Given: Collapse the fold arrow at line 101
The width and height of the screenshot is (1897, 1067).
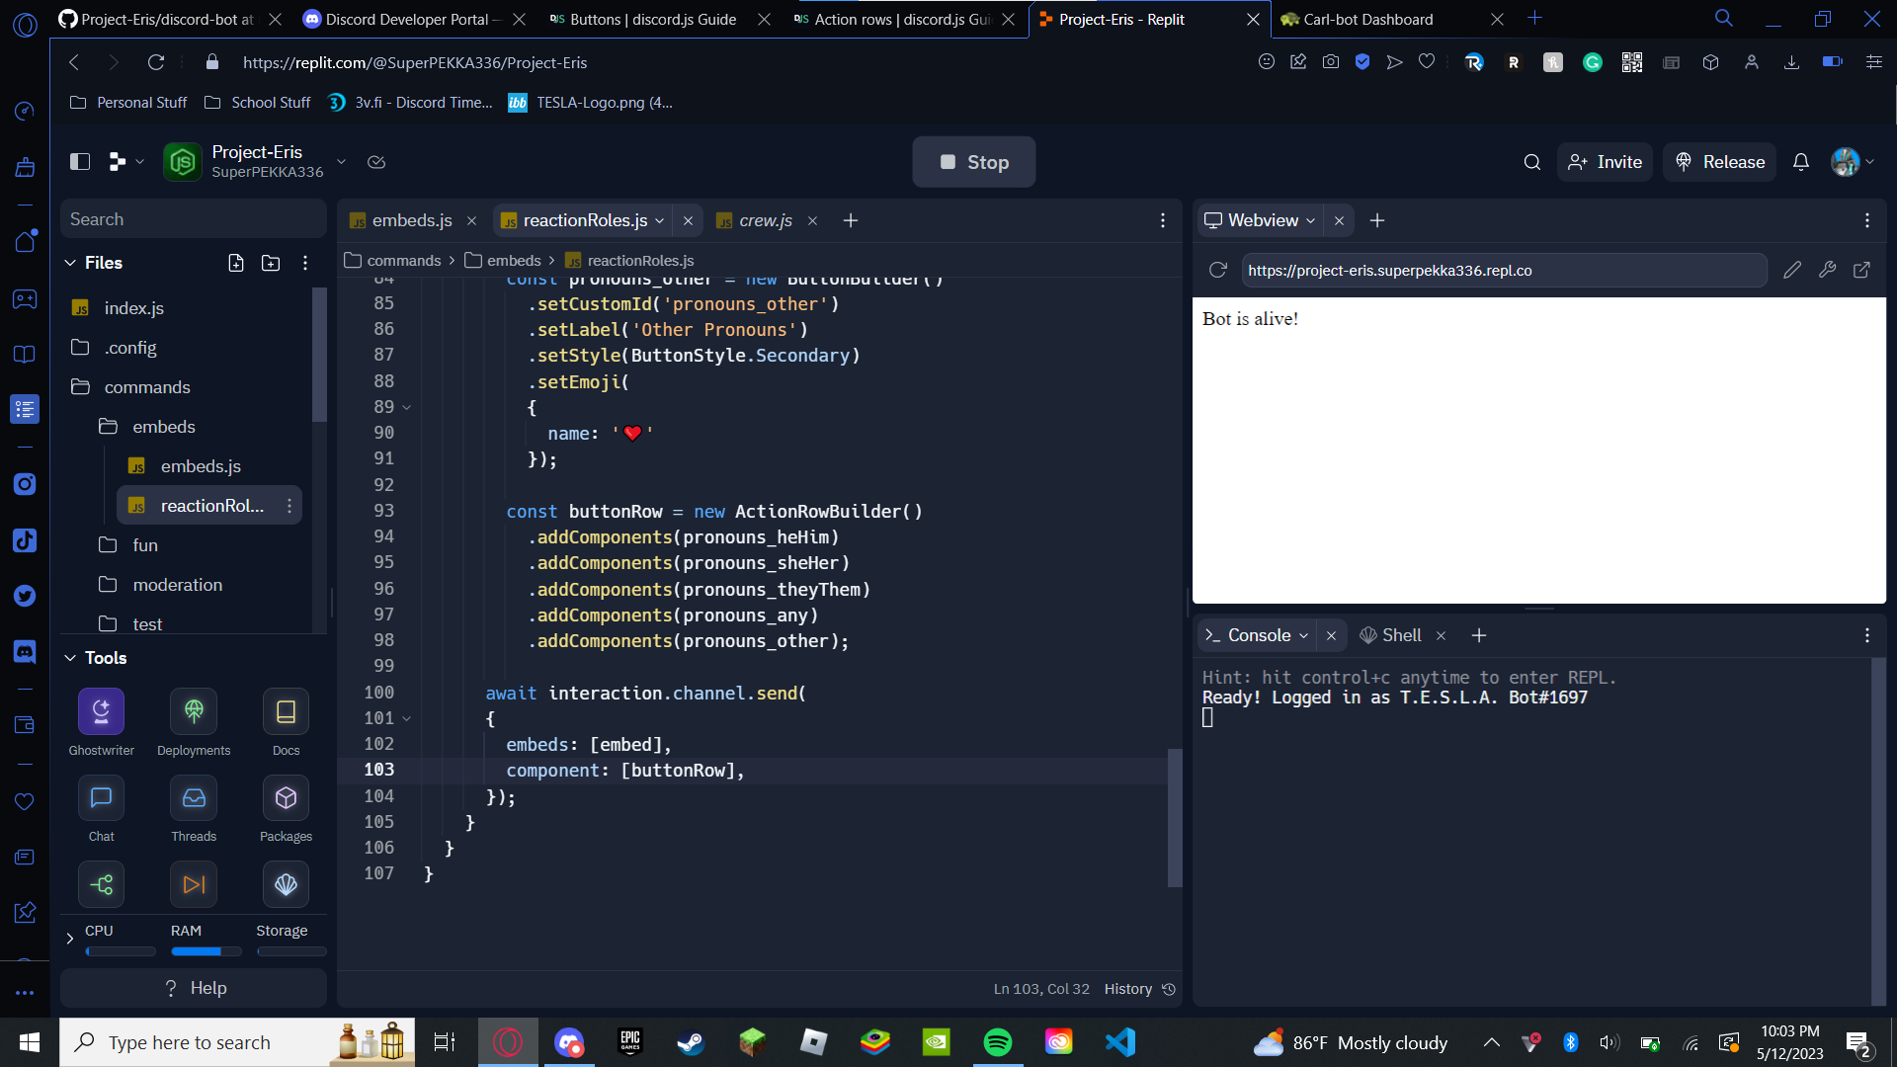Looking at the screenshot, I should coord(406,718).
